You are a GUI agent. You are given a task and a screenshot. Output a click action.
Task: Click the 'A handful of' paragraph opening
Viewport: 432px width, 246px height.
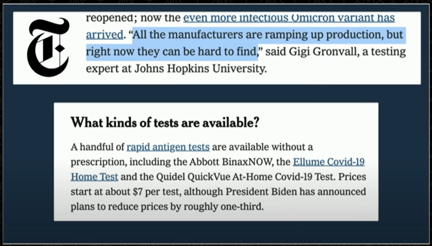point(96,147)
